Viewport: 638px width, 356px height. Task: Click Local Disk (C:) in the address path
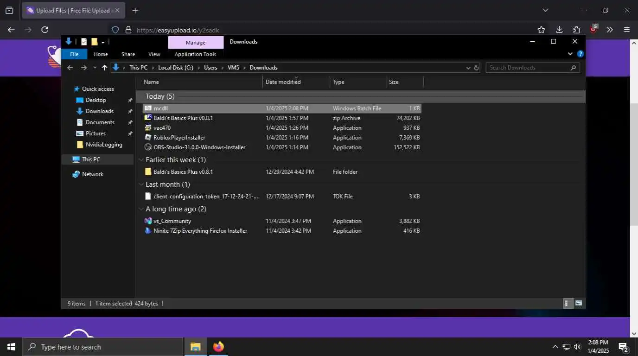pos(175,68)
